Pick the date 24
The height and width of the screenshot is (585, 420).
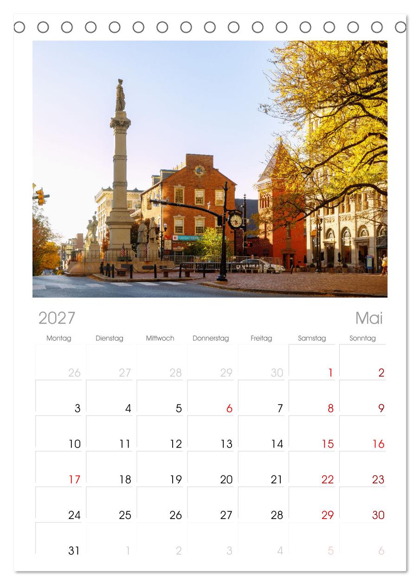pyautogui.click(x=75, y=515)
